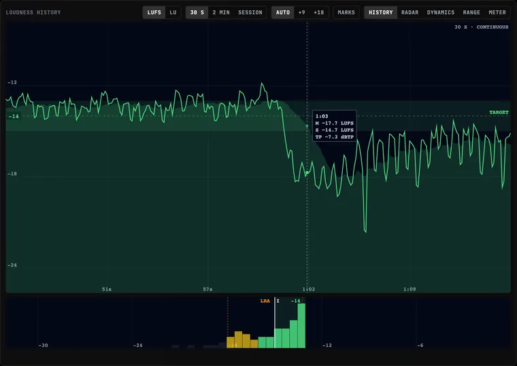Click the LRA label in histogram

pyautogui.click(x=265, y=301)
